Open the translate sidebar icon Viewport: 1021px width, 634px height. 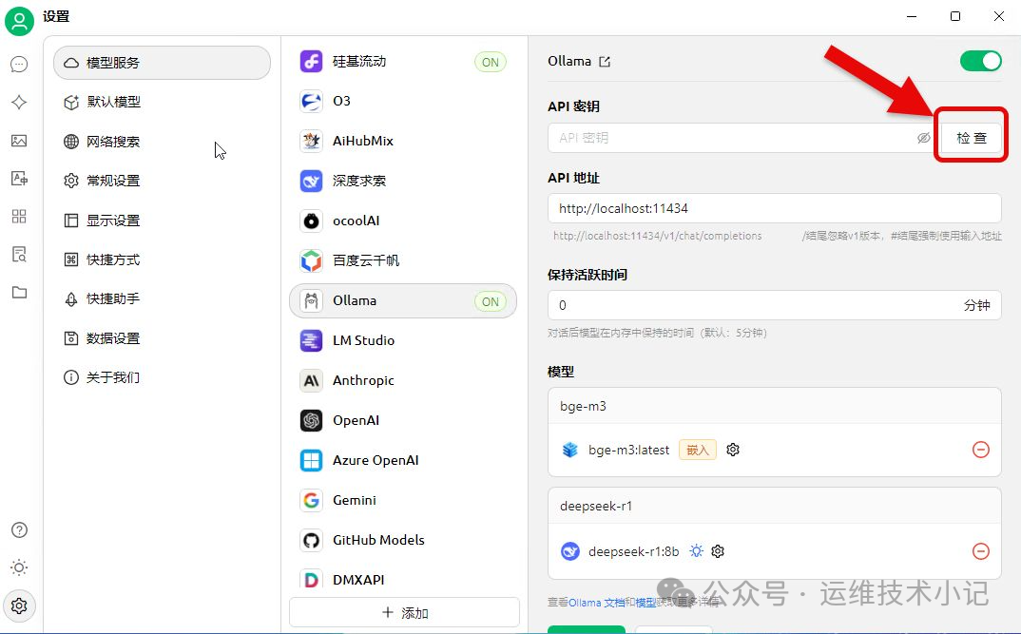19,179
